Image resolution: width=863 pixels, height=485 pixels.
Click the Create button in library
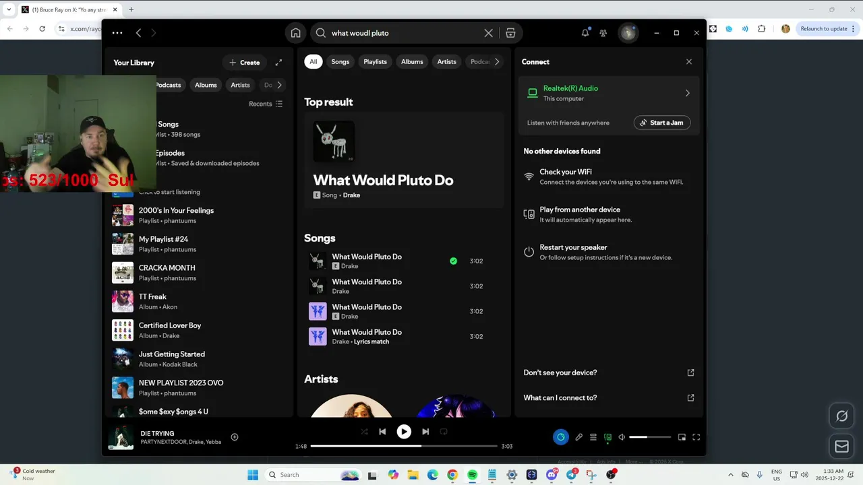[x=244, y=63]
